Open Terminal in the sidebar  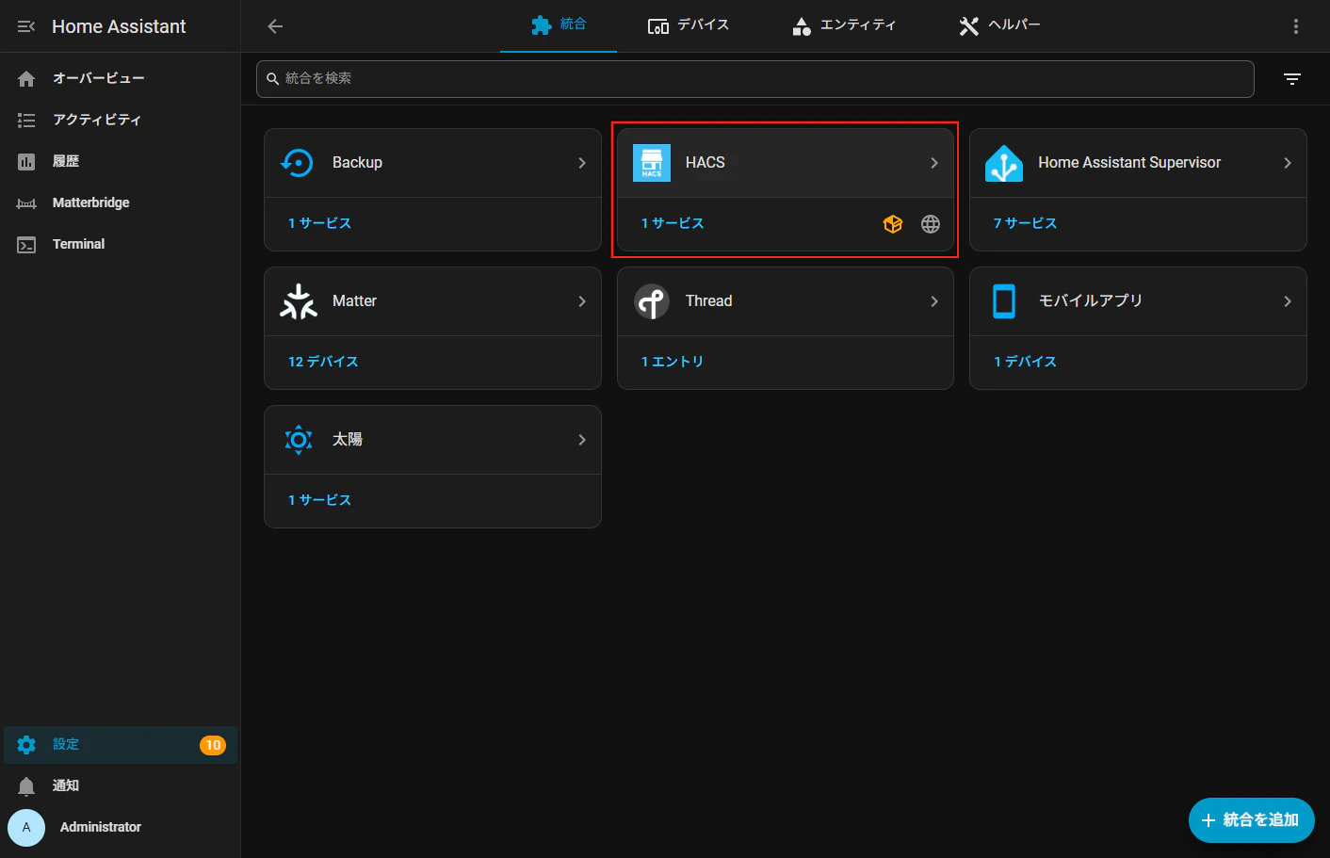click(121, 245)
